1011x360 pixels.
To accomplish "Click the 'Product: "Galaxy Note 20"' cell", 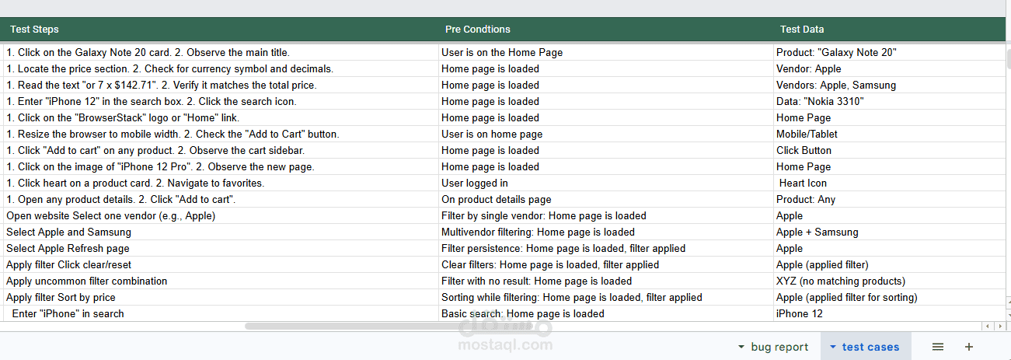I will pos(836,52).
